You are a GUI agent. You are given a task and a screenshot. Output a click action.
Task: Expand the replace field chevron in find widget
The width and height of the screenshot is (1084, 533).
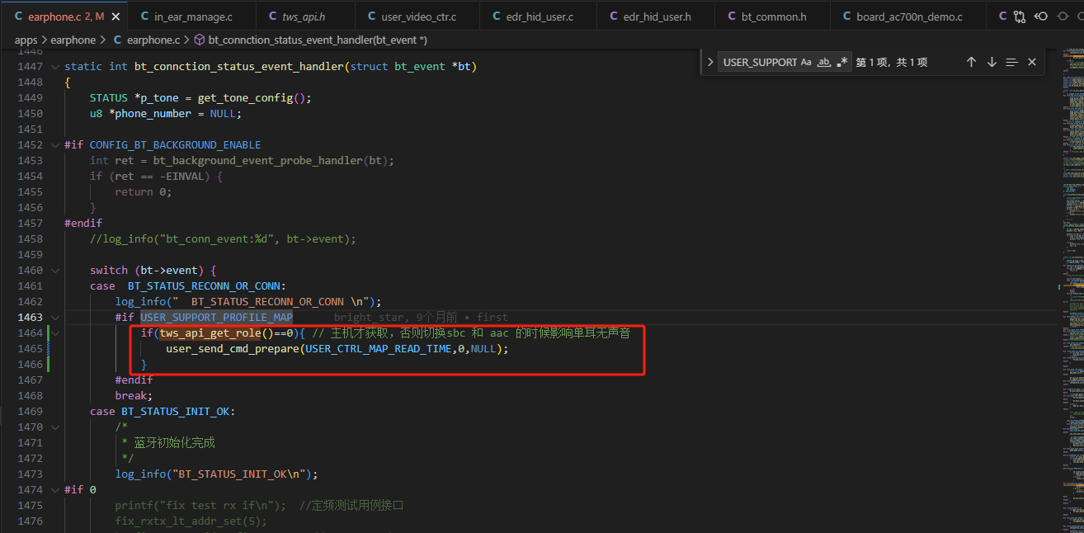point(710,62)
